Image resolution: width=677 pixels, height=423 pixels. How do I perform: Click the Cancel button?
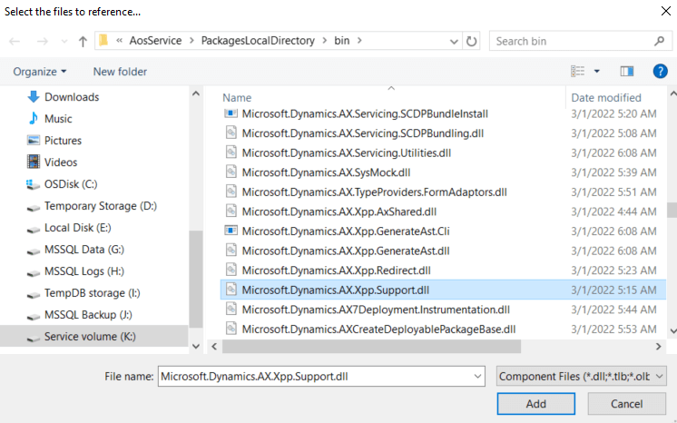pos(626,404)
